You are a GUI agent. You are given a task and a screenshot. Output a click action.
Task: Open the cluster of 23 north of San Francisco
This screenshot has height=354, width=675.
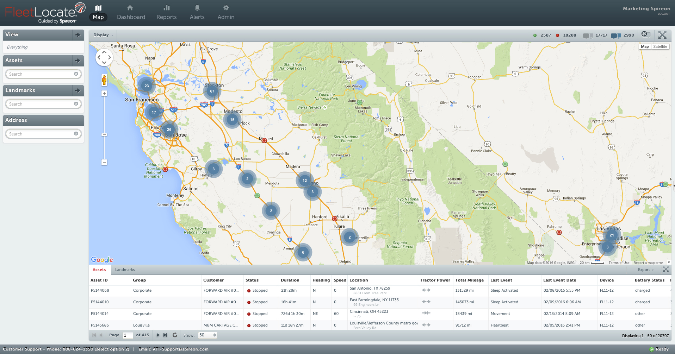coord(147,86)
